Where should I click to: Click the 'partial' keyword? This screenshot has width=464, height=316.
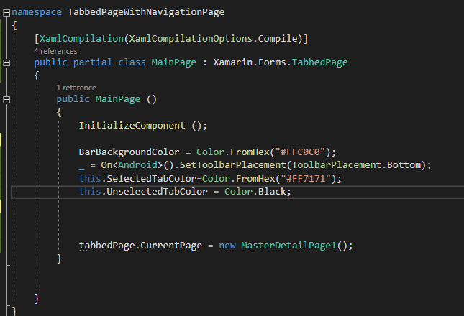pos(93,62)
